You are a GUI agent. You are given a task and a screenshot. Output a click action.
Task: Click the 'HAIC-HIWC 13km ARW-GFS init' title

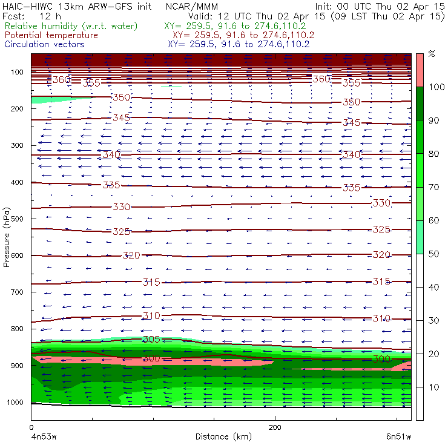pos(77,7)
